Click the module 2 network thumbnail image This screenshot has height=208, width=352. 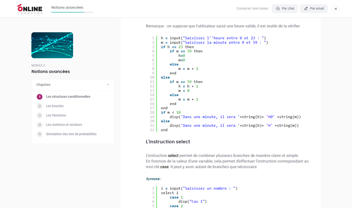tap(52, 45)
